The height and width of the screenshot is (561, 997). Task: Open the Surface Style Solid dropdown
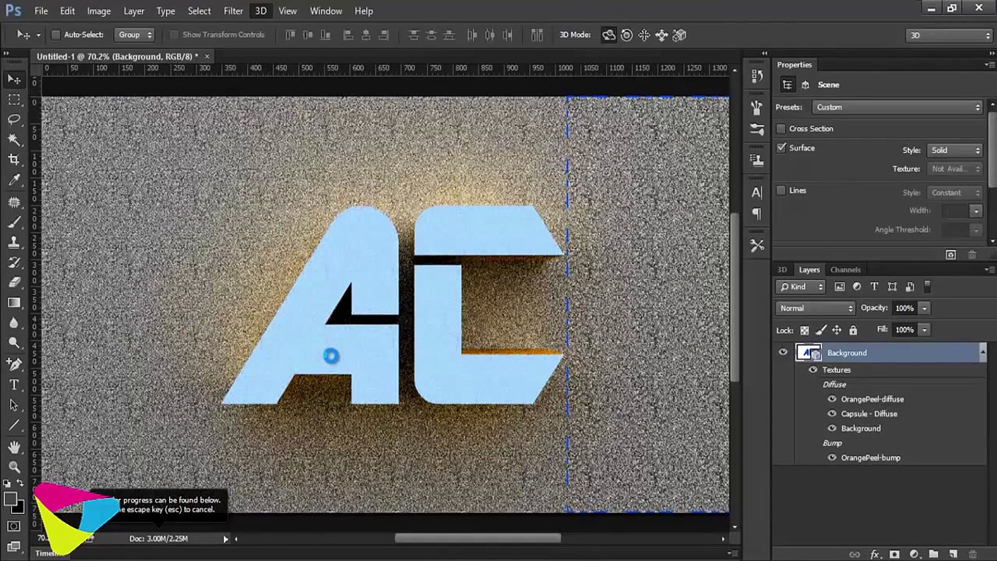tap(955, 150)
